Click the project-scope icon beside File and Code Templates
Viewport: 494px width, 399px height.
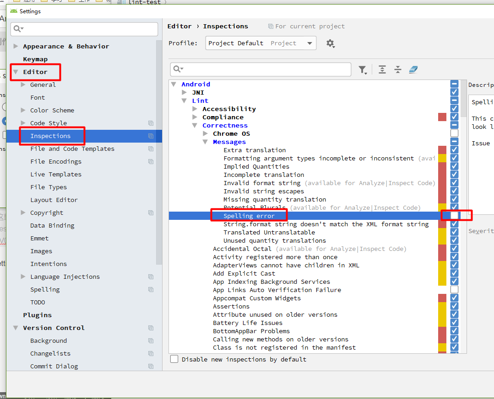click(151, 149)
